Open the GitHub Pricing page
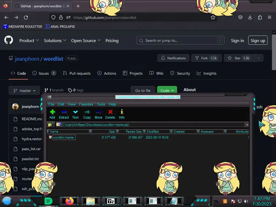Screen dimensions: 276x207 [x=112, y=41]
